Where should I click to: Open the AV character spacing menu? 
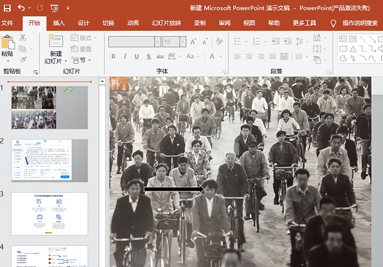pyautogui.click(x=174, y=57)
